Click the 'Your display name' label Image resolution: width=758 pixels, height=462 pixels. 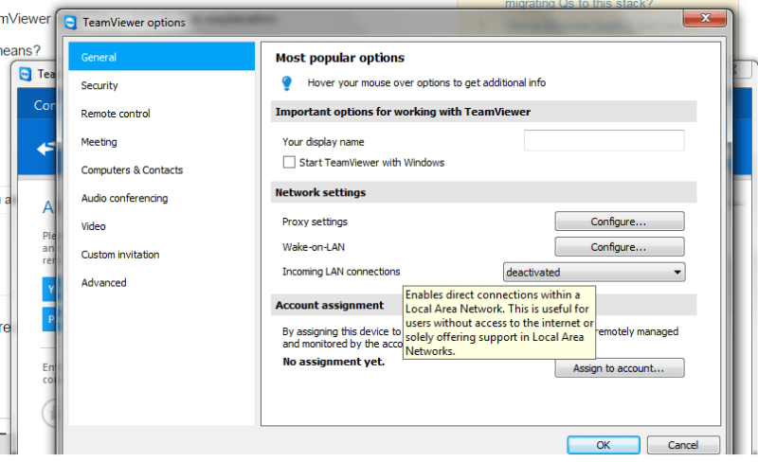click(323, 142)
